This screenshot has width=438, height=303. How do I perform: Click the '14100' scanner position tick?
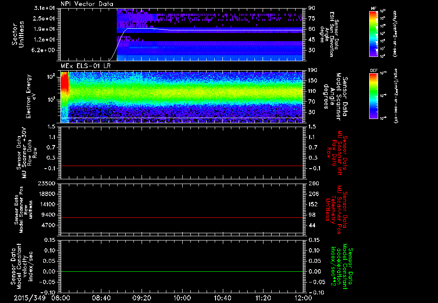46,204
